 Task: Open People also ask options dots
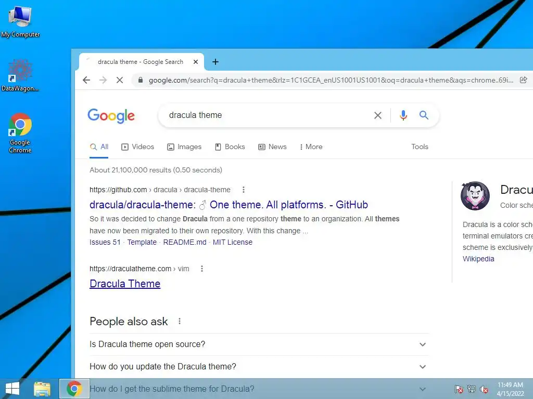pyautogui.click(x=180, y=321)
